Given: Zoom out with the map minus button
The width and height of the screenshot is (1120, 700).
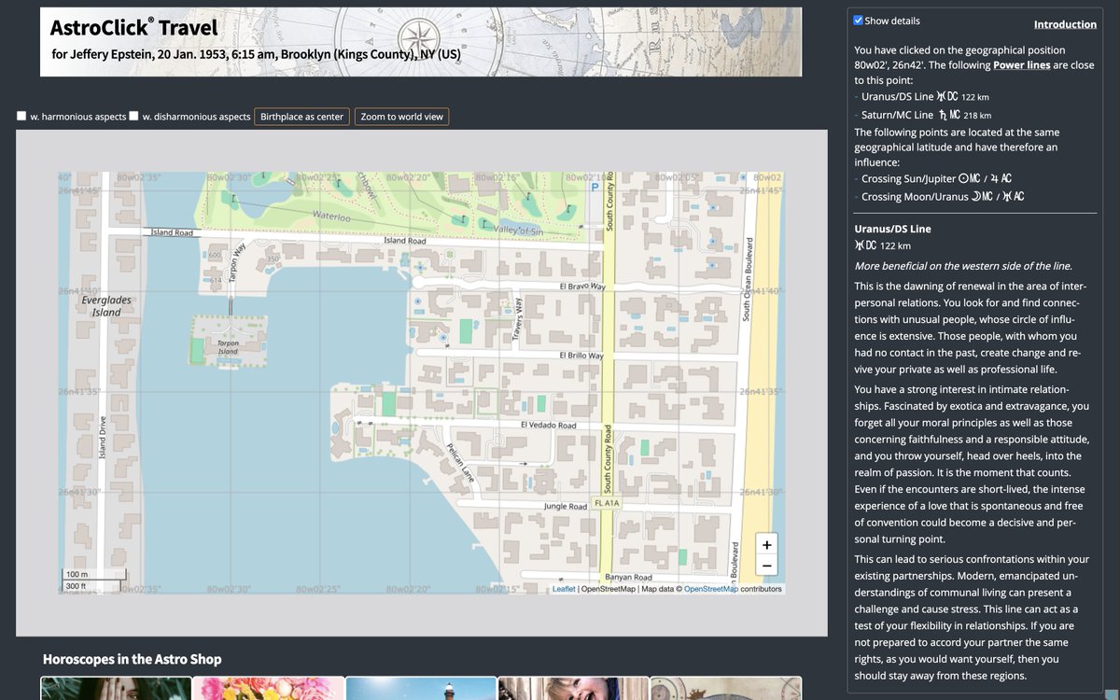Looking at the screenshot, I should click(766, 566).
